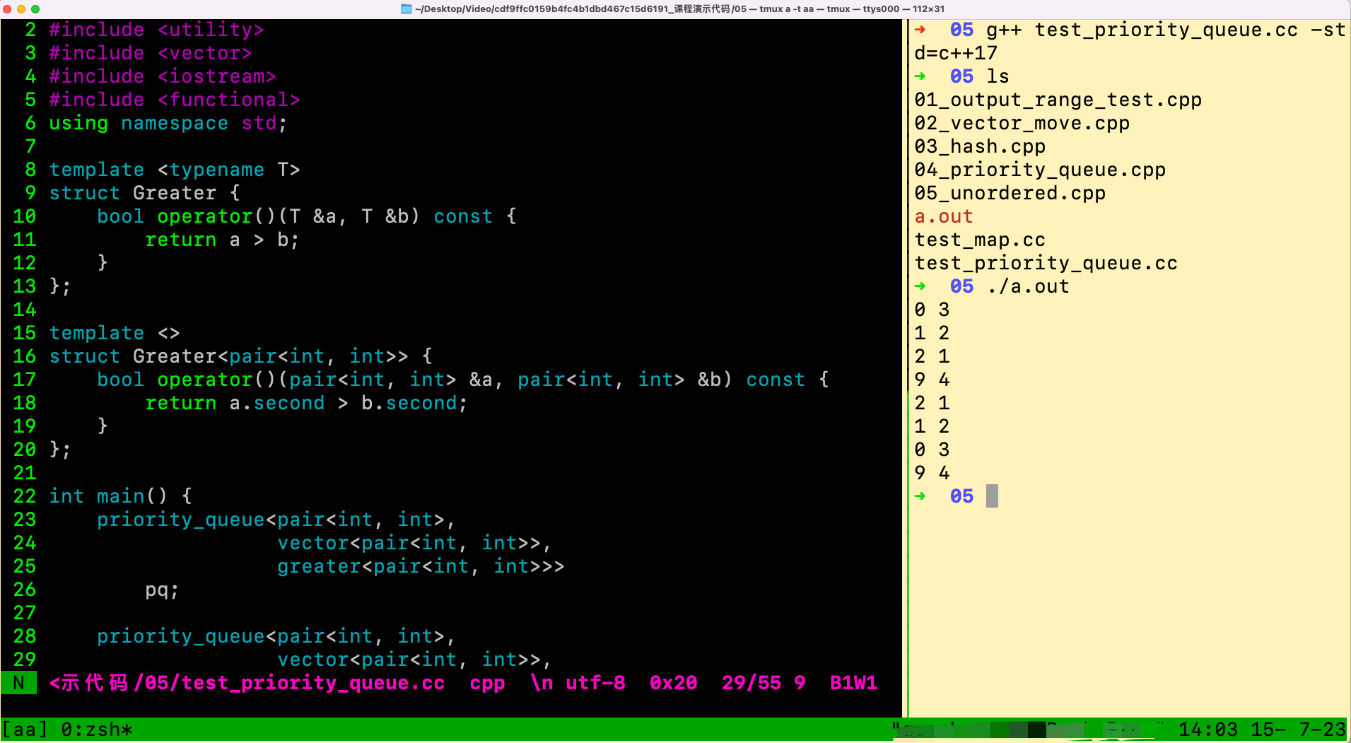This screenshot has height=743, width=1351.
Task: Click the green prompt arrow on last prompt line
Action: [x=920, y=496]
